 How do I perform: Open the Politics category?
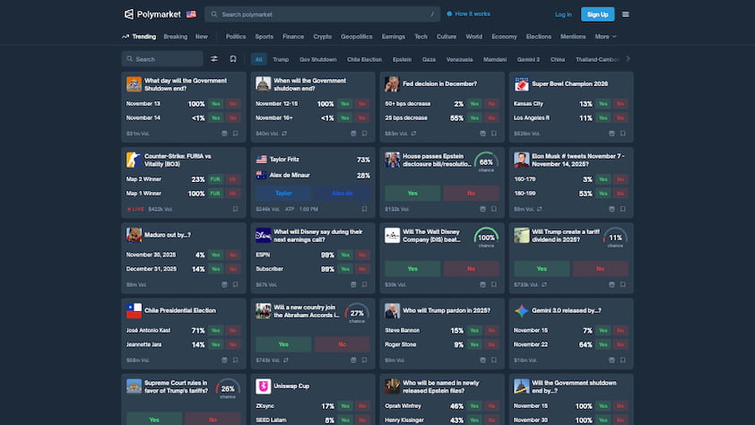236,37
